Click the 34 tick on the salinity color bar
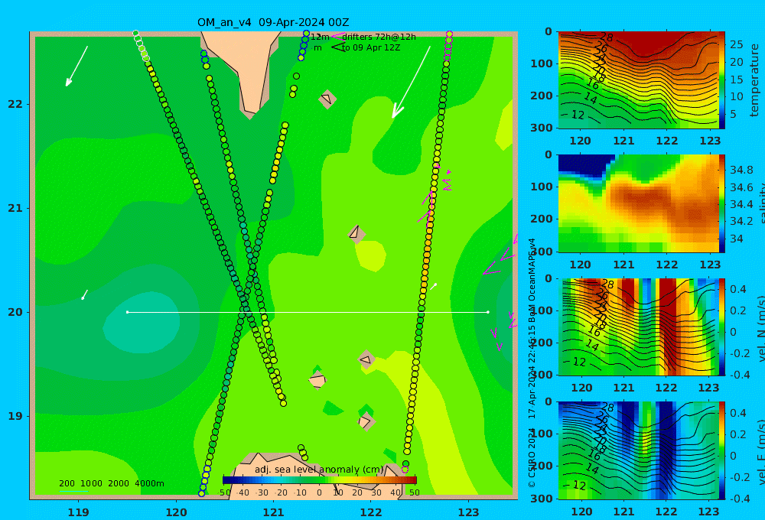Screen dimensions: 765x520 tap(737, 239)
